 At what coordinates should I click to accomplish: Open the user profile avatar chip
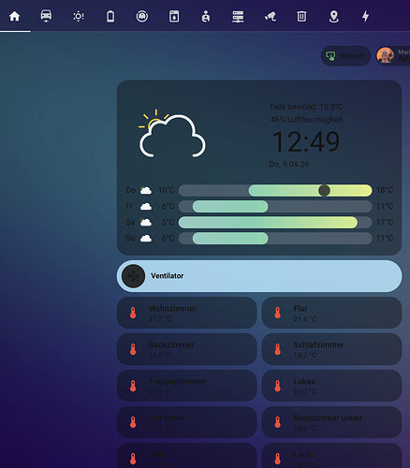[x=393, y=56]
